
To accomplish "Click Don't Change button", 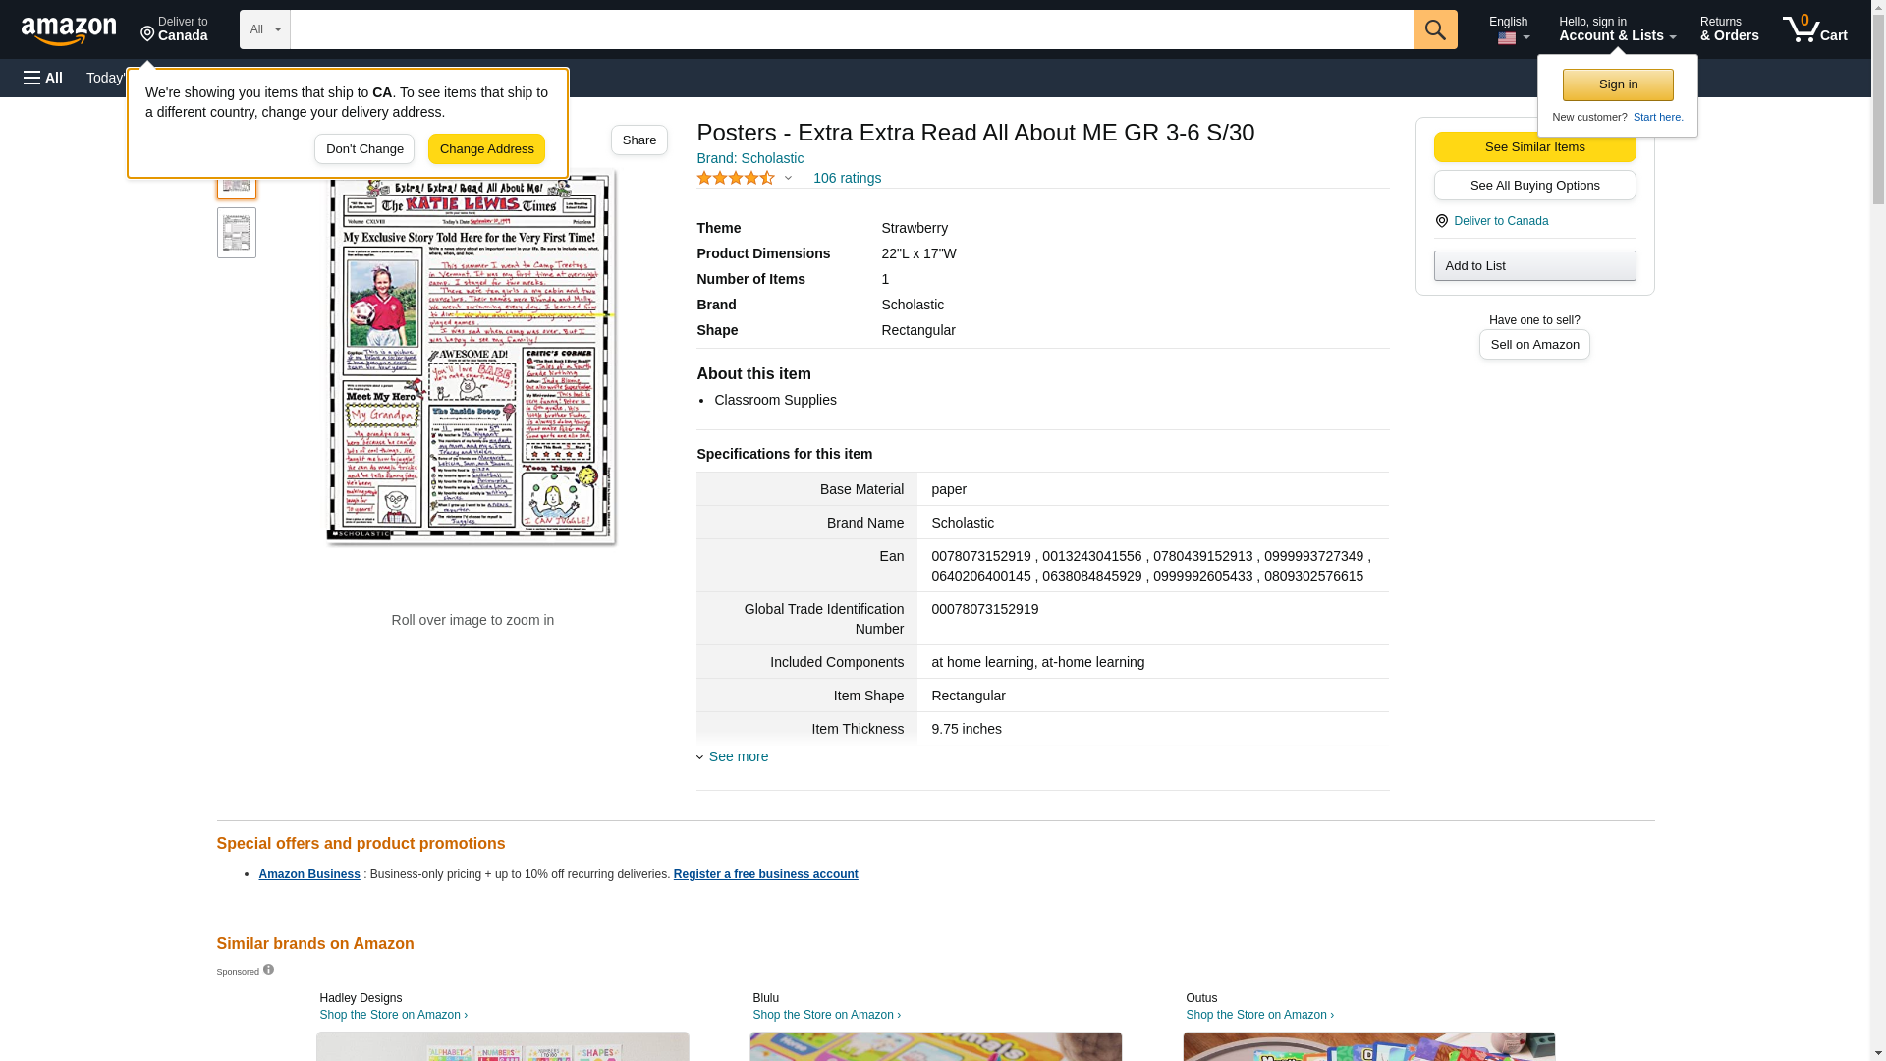I will 364,149.
